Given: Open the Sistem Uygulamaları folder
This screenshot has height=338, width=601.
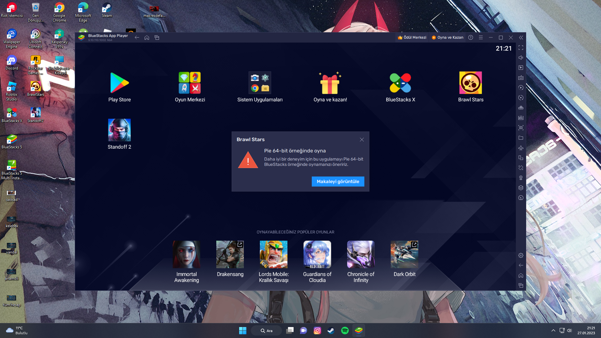Looking at the screenshot, I should (260, 83).
